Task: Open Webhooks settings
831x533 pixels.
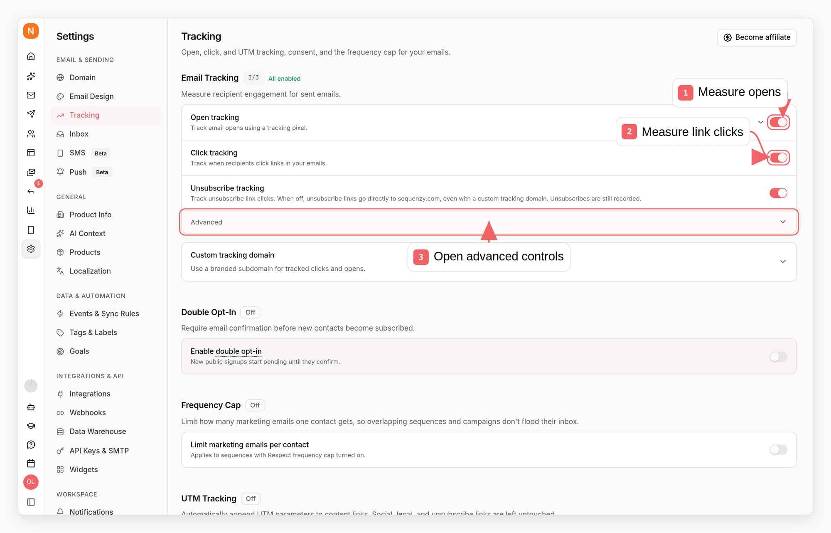Action: 106,413
